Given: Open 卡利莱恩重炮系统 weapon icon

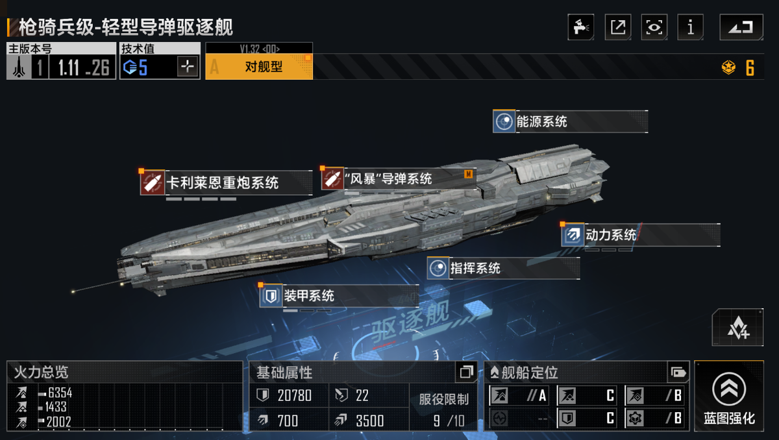Looking at the screenshot, I should (x=153, y=183).
